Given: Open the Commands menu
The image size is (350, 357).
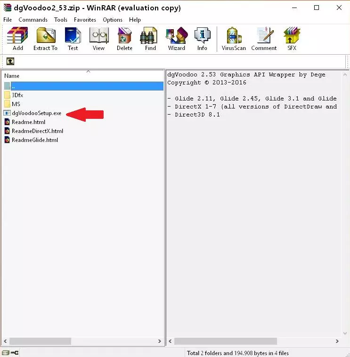Looking at the screenshot, I should [x=33, y=20].
